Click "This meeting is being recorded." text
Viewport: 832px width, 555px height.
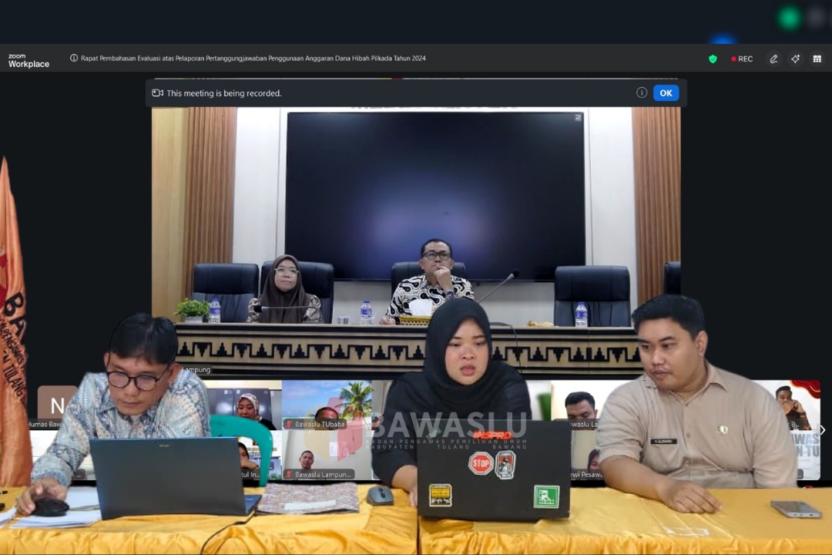click(x=224, y=93)
